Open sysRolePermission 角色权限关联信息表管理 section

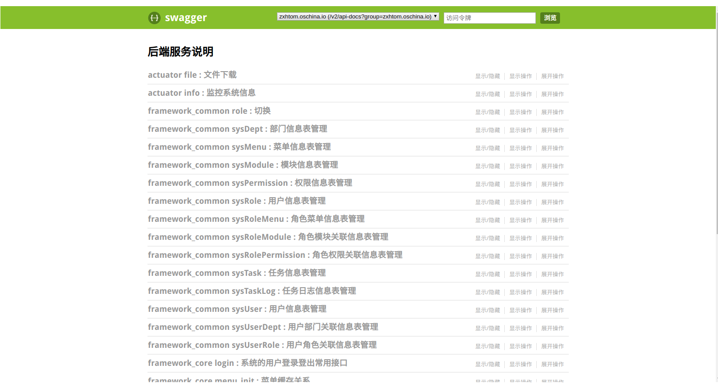(275, 255)
